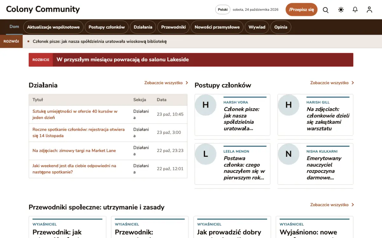Click the date 22 paź, 23:23

[170, 150]
